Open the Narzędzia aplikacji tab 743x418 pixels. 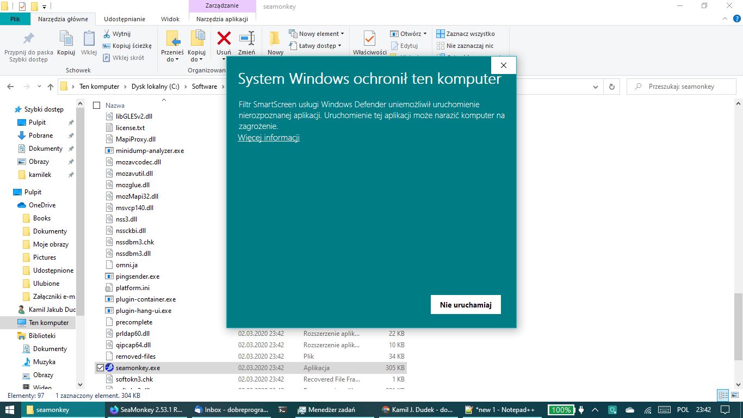coord(222,19)
